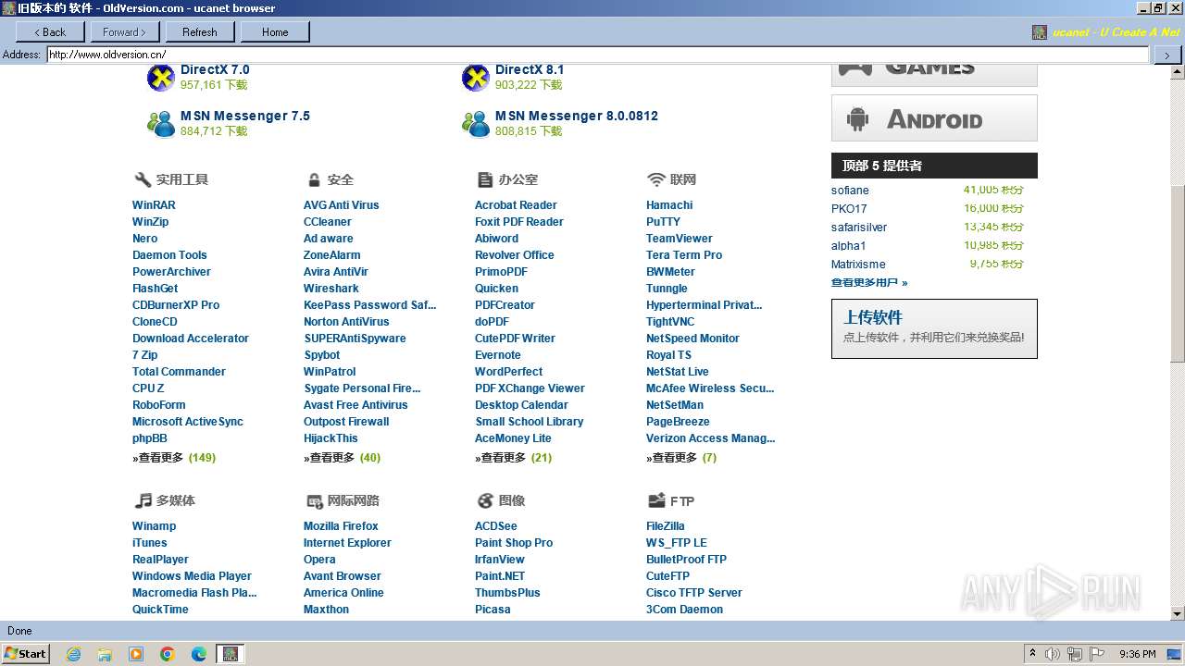1185x666 pixels.
Task: Open the FileZilla link
Action: tap(666, 526)
